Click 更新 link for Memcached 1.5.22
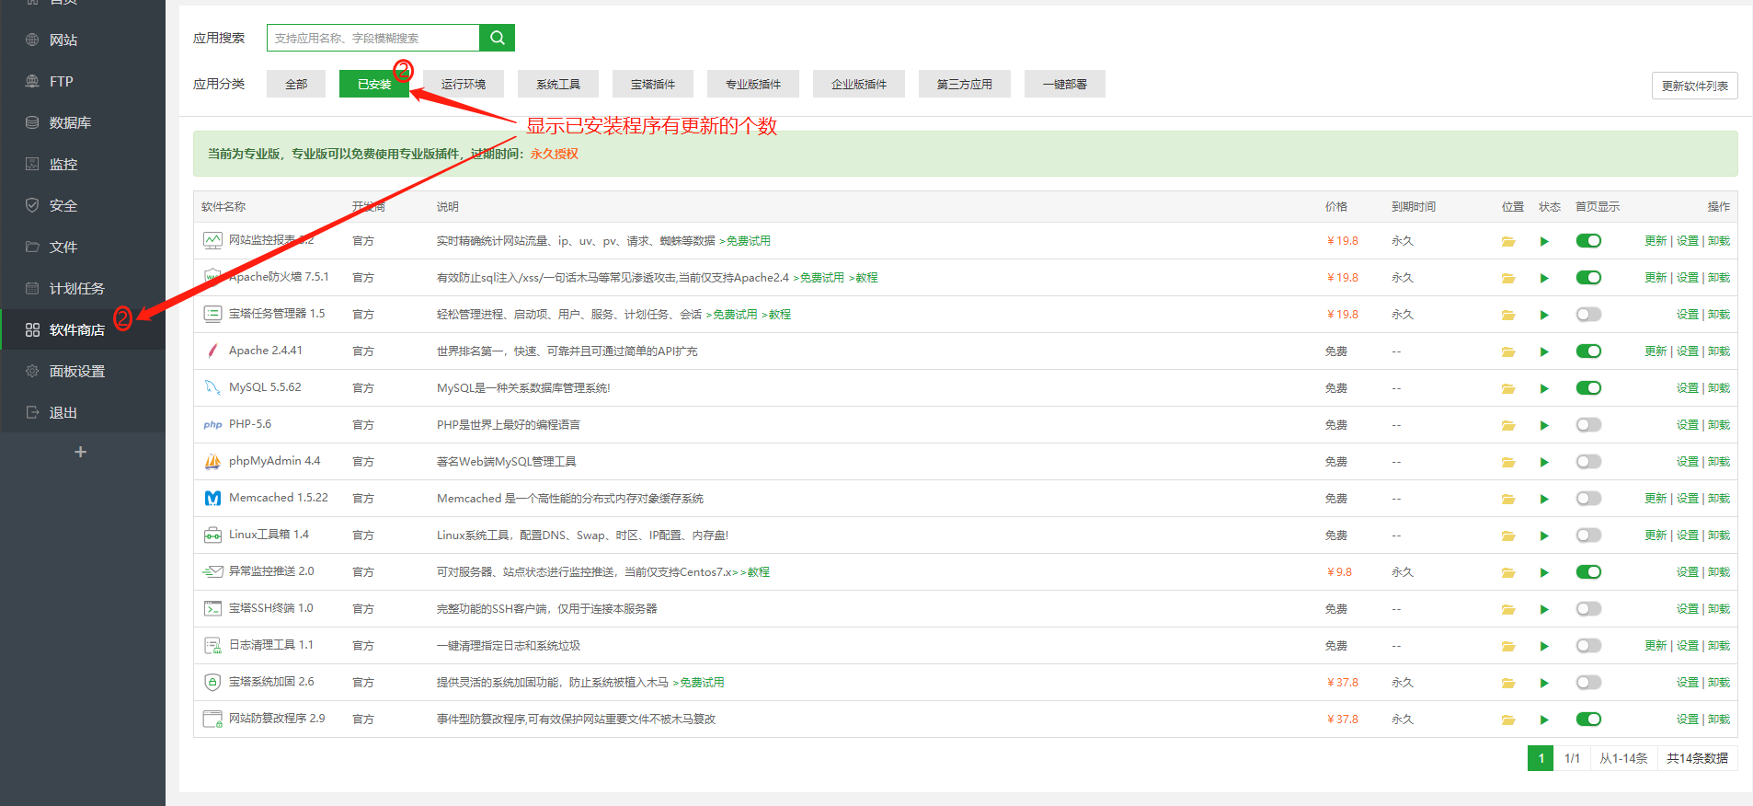 point(1656,499)
